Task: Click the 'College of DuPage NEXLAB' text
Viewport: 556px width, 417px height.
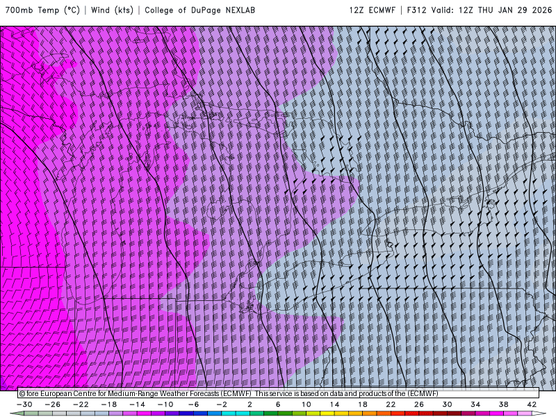Action: (199, 10)
